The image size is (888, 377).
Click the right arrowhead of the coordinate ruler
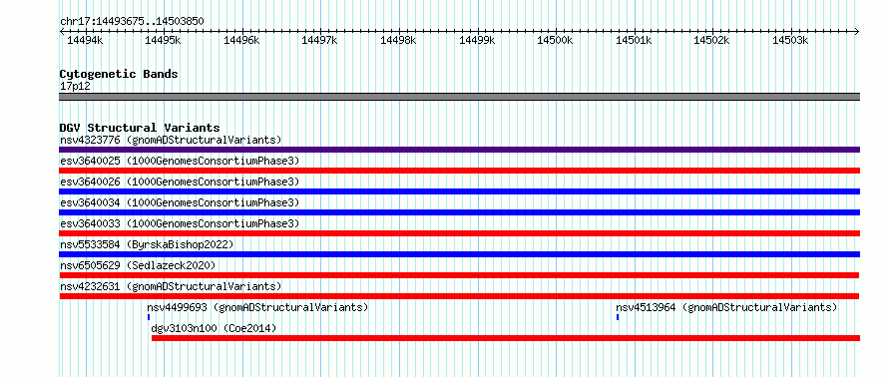pyautogui.click(x=857, y=31)
